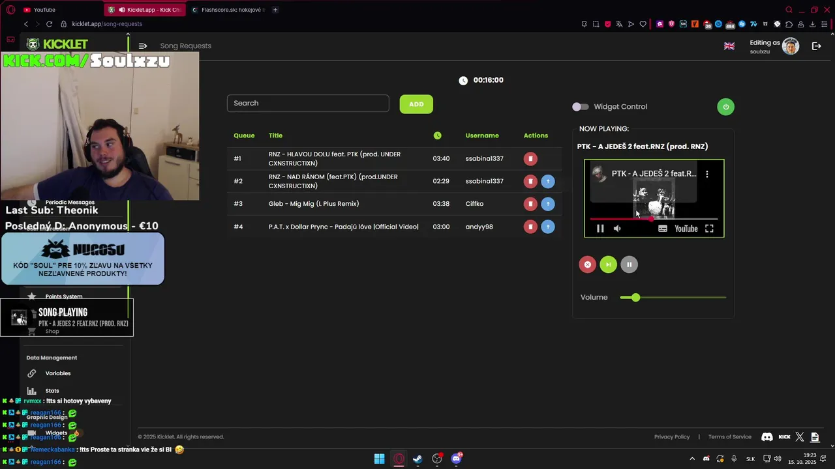
Task: Open tab search magnifier in title bar
Action: [789, 10]
